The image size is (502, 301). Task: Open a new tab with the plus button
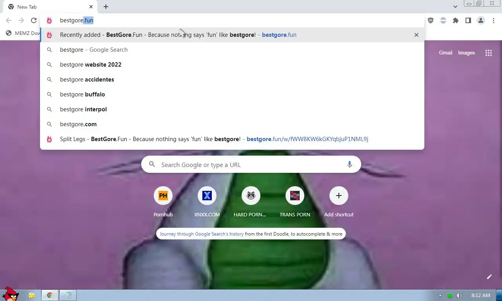click(106, 7)
